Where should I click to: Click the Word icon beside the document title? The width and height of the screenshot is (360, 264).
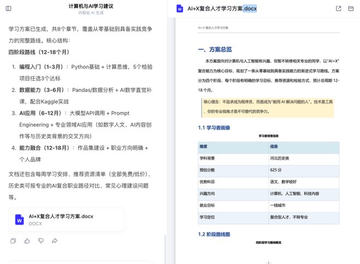(180, 9)
